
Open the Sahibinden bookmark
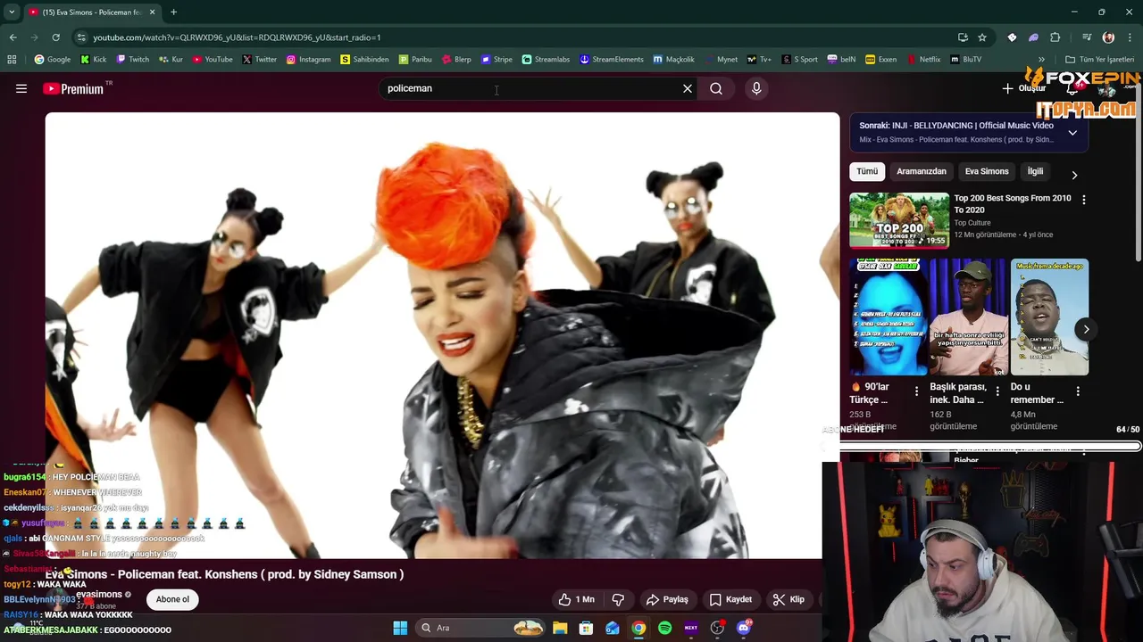click(364, 60)
